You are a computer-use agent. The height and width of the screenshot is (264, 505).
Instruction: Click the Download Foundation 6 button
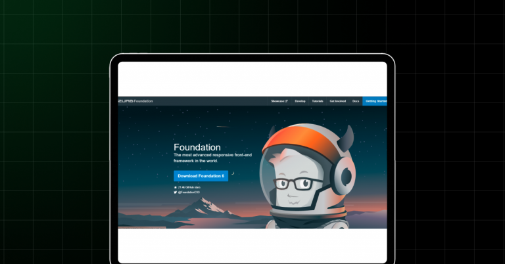(x=201, y=175)
